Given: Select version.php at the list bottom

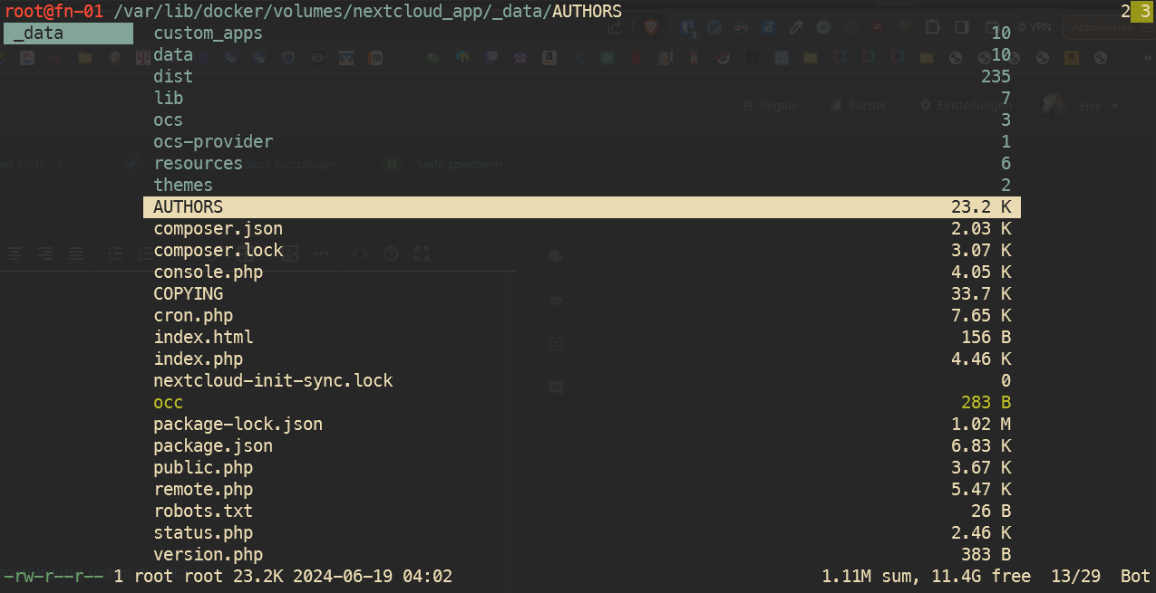Looking at the screenshot, I should pos(208,555).
